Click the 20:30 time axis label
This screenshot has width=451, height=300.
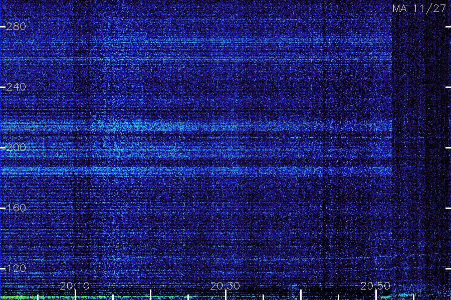(x=225, y=286)
